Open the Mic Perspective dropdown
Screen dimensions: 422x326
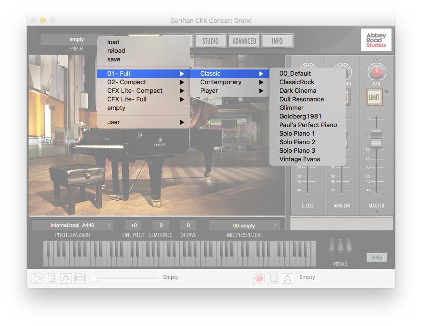click(244, 226)
